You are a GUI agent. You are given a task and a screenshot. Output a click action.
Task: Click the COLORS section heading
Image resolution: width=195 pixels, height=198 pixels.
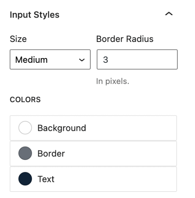point(25,99)
